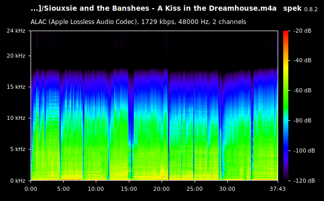Click the version number '0.8.2'
Screen dimensions: 324x201
tap(311, 9)
